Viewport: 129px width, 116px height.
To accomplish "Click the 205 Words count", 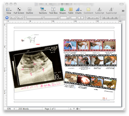I will coord(23,109).
